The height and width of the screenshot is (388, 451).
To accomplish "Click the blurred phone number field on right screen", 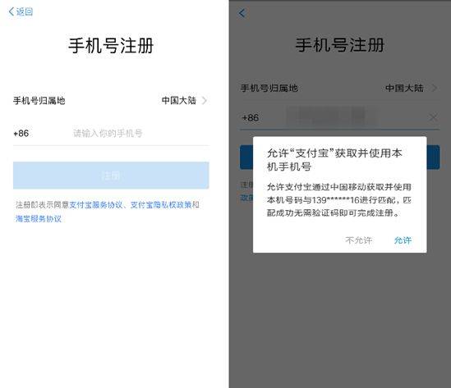I will tap(331, 117).
